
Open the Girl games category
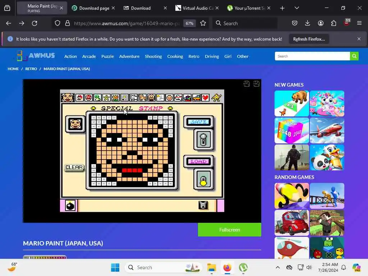point(227,56)
